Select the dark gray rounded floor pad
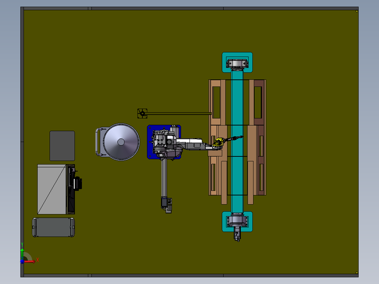The image size is (379, 284). click(x=62, y=146)
